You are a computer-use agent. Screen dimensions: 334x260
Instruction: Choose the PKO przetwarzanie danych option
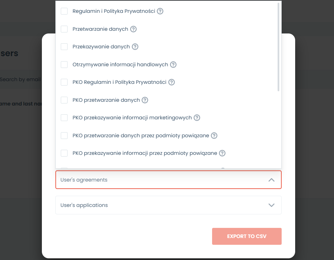pyautogui.click(x=106, y=100)
